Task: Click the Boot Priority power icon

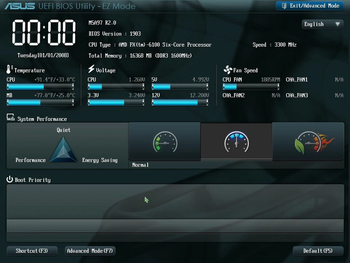Action: [x=10, y=179]
